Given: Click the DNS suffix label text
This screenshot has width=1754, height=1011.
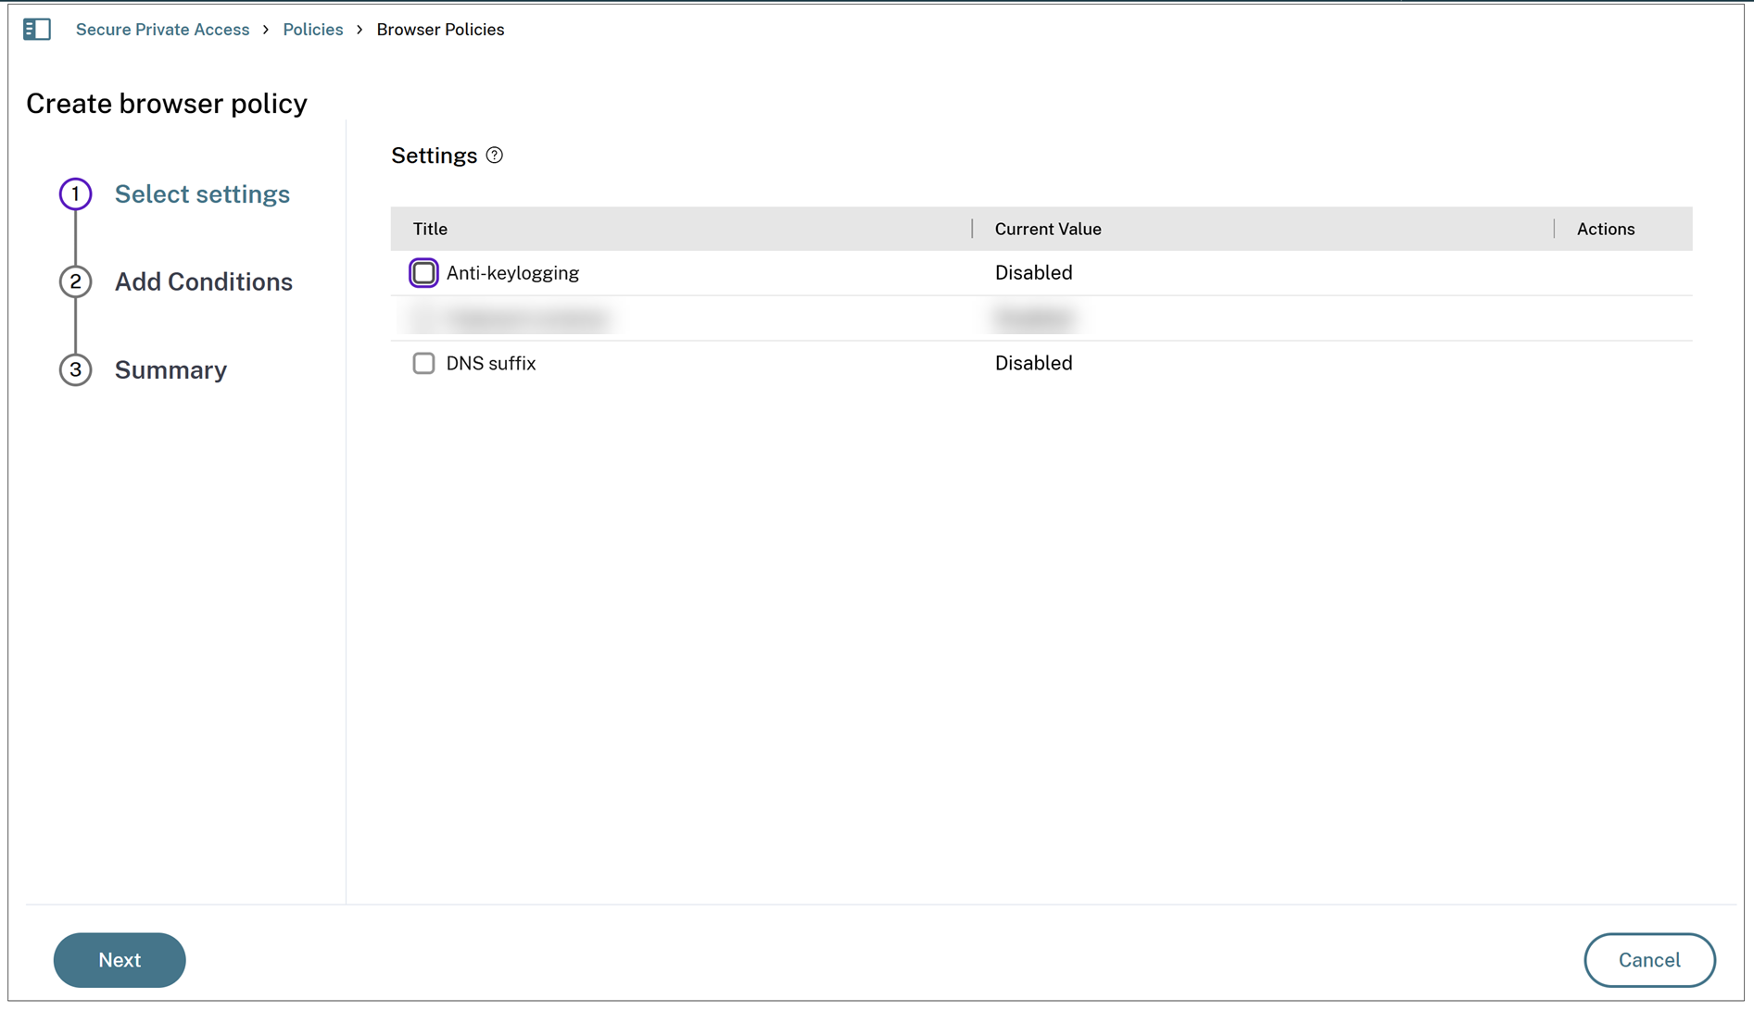Looking at the screenshot, I should tap(491, 363).
